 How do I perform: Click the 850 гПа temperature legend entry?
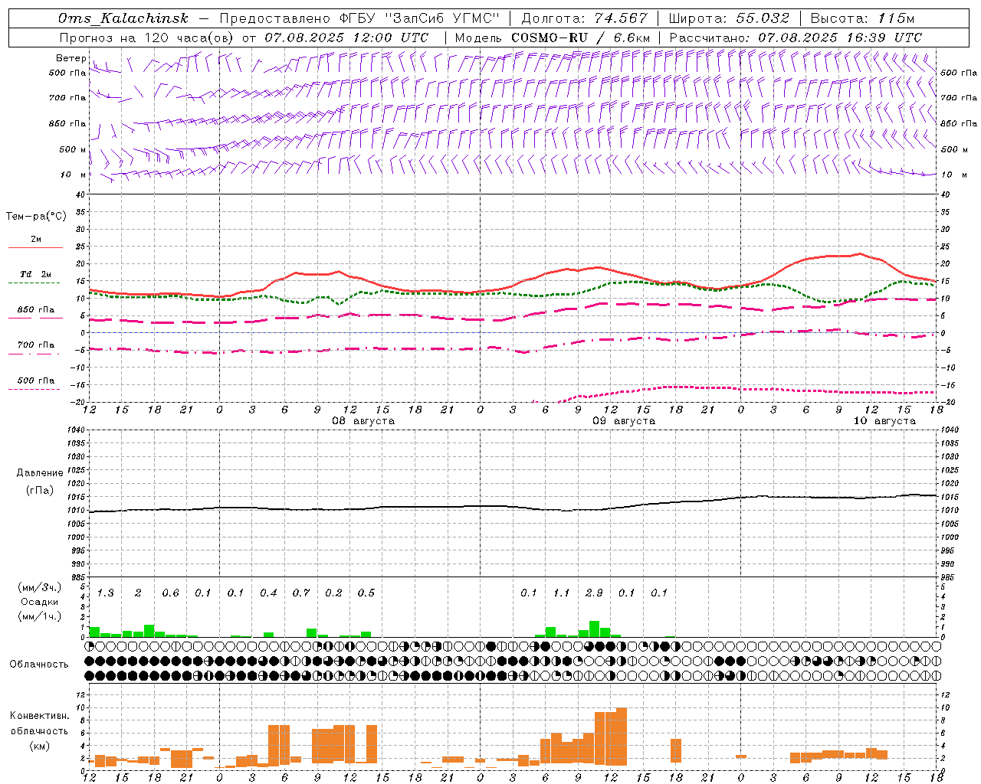point(35,310)
